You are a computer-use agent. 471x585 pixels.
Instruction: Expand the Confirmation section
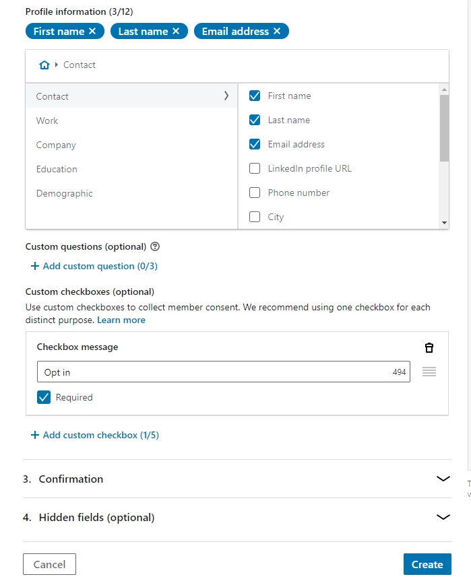(x=443, y=479)
